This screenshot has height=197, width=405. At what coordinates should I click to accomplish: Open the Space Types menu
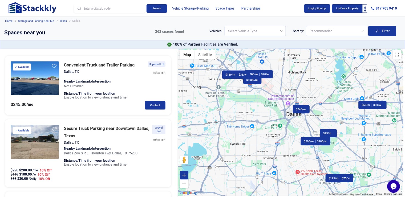point(225,8)
